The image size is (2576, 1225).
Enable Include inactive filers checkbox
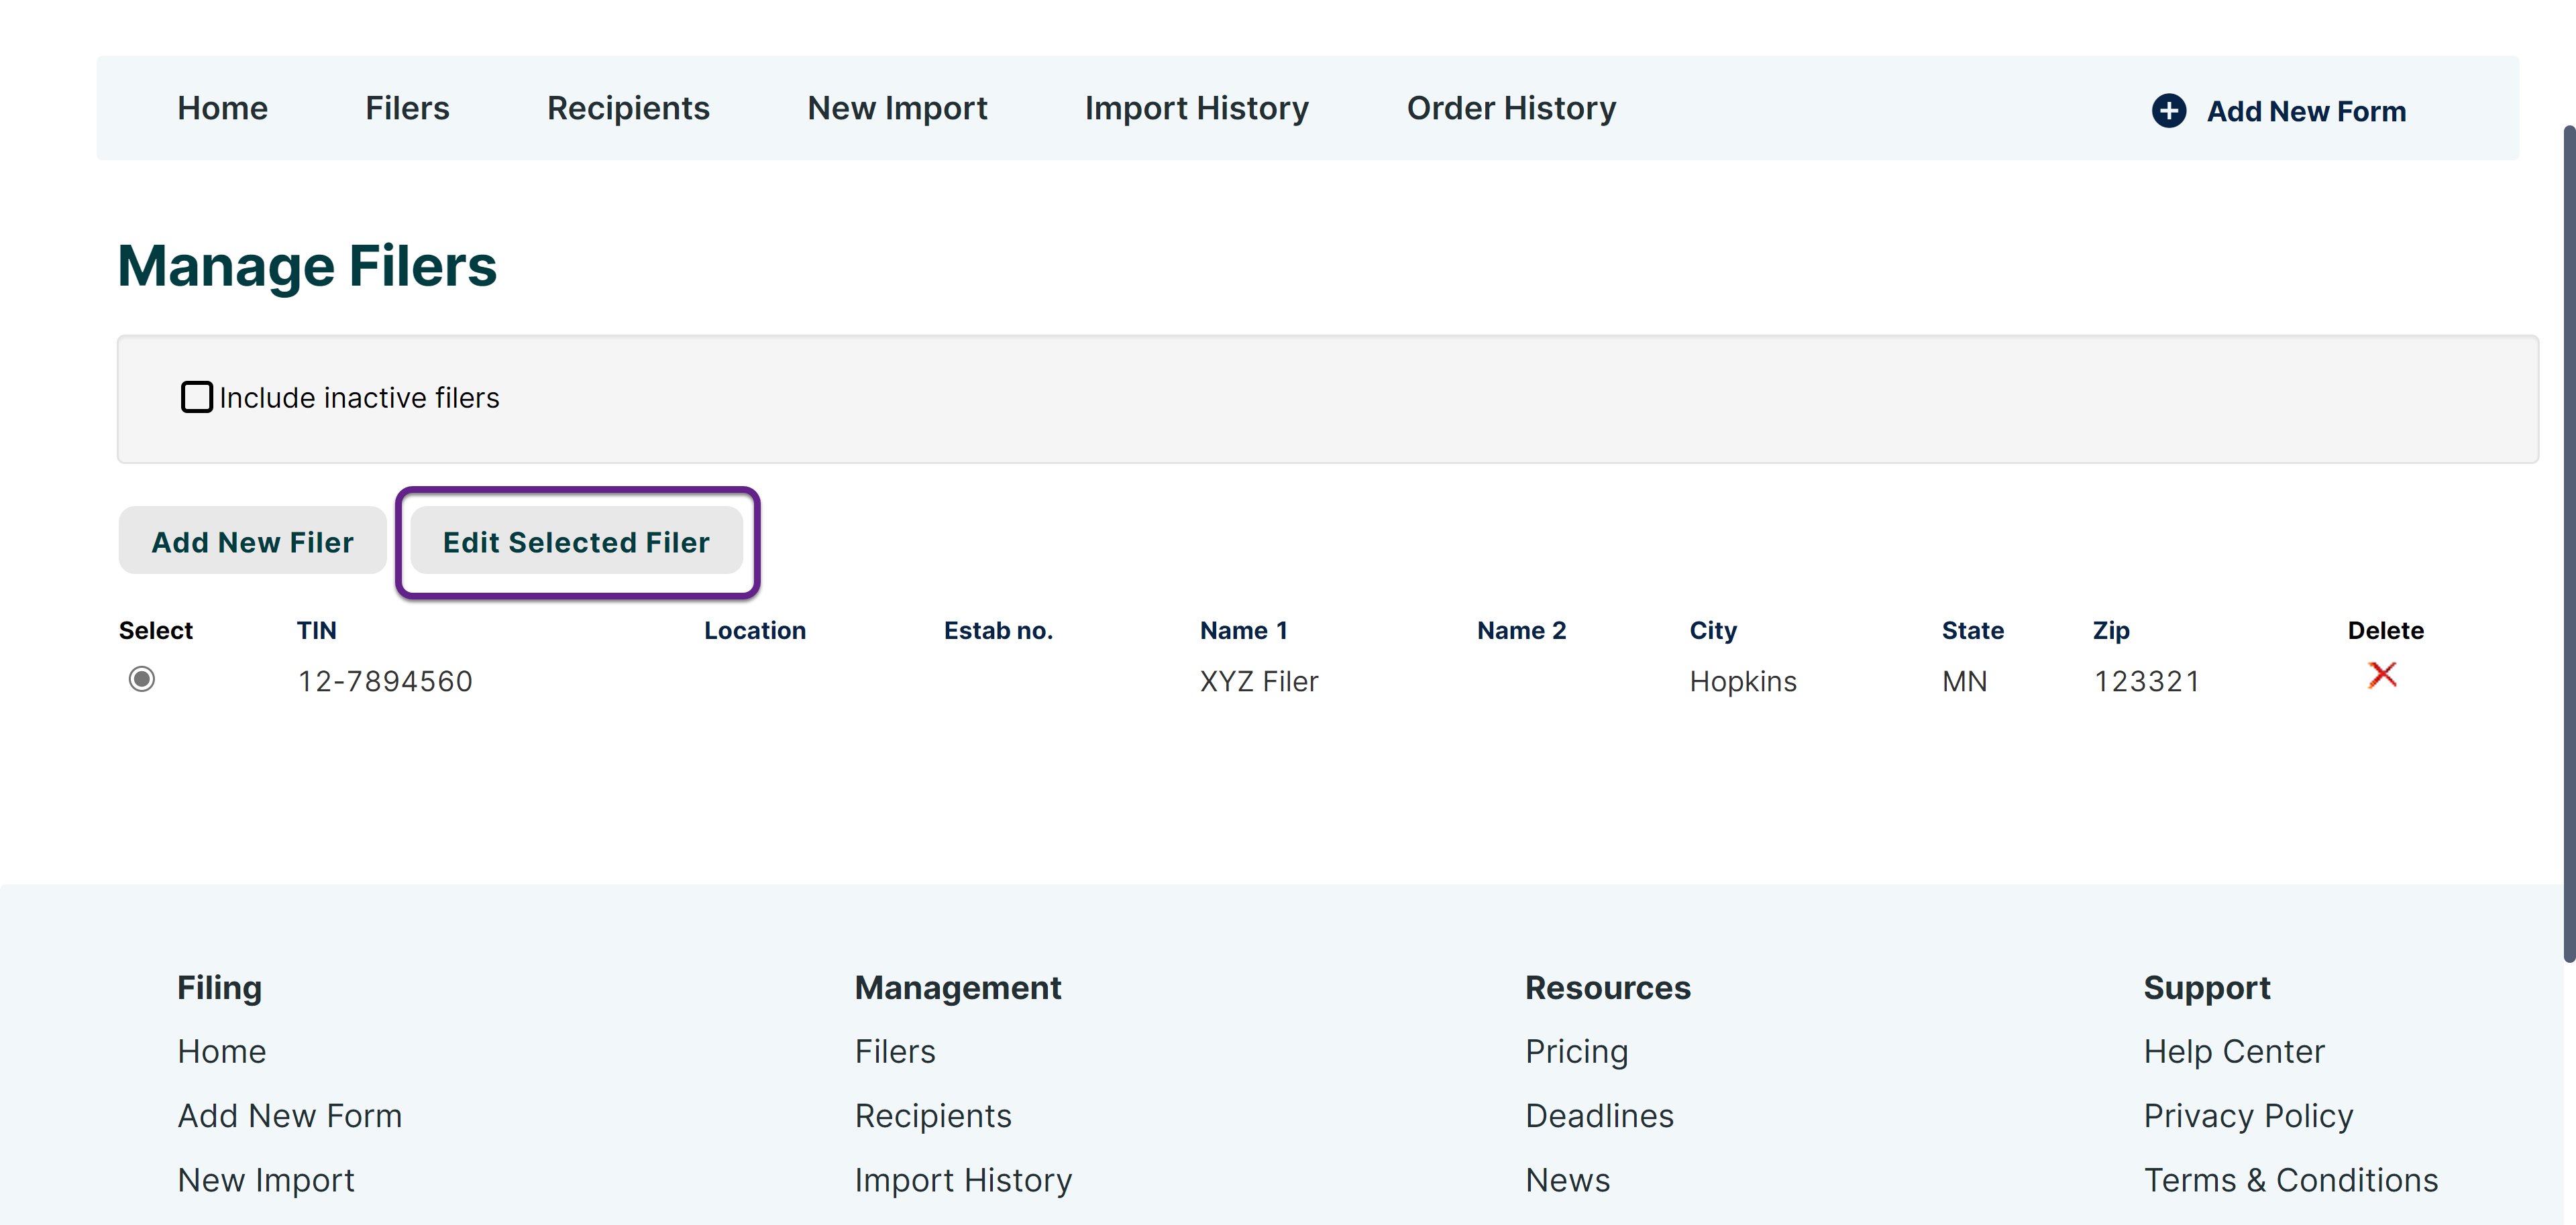197,398
